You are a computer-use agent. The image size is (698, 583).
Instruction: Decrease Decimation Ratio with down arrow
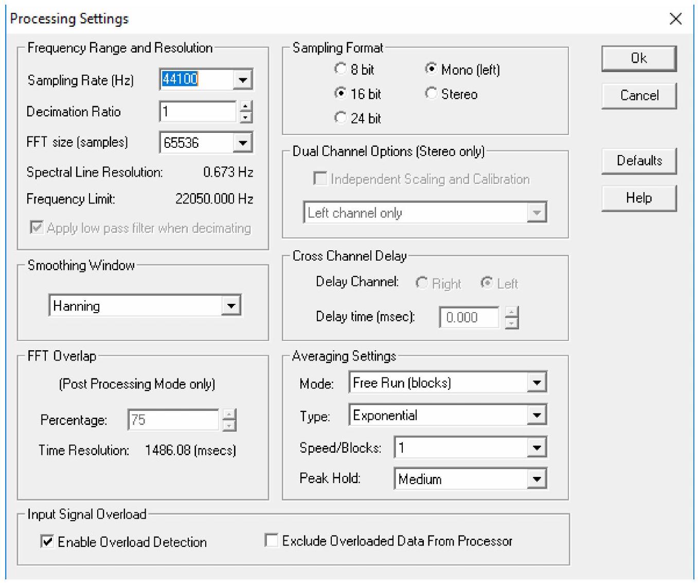[246, 117]
